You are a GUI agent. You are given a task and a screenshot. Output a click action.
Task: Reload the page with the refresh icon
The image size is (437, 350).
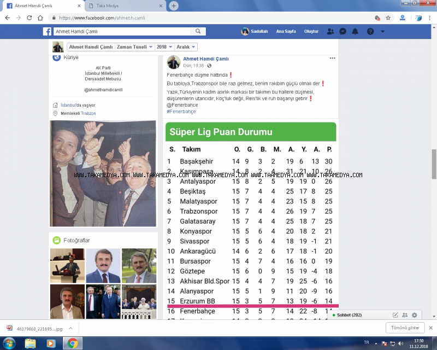click(x=29, y=18)
